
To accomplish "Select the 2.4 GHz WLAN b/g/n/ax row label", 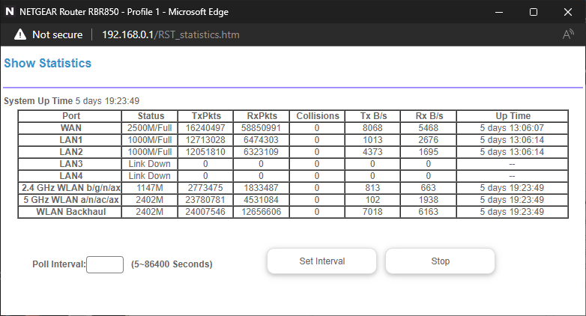I will click(70, 188).
